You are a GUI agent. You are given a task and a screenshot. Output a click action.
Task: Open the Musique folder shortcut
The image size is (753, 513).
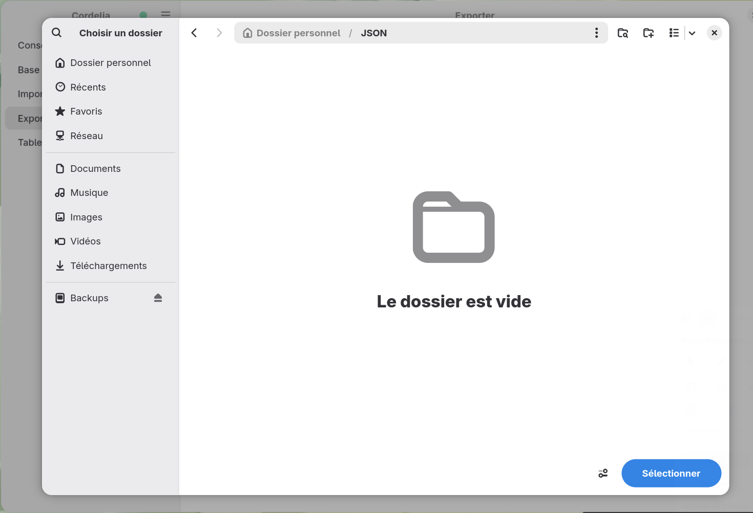[111, 193]
